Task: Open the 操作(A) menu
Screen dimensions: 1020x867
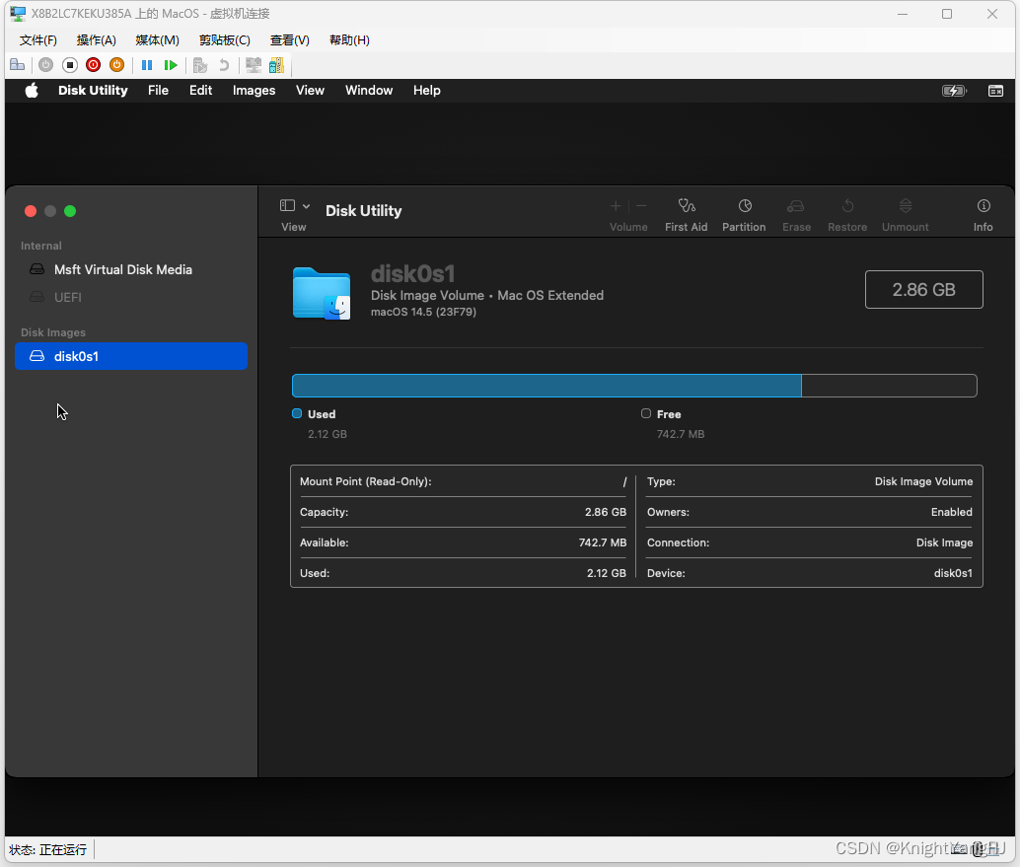Action: [97, 40]
